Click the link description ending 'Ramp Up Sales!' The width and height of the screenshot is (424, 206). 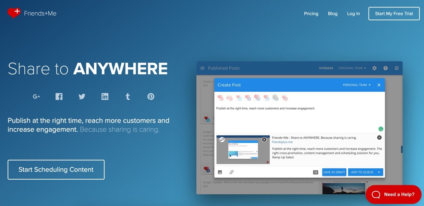pos(327,153)
